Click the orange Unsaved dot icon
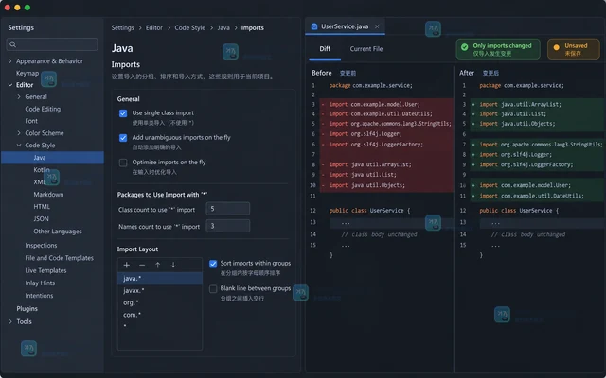The height and width of the screenshot is (378, 606). click(x=556, y=47)
